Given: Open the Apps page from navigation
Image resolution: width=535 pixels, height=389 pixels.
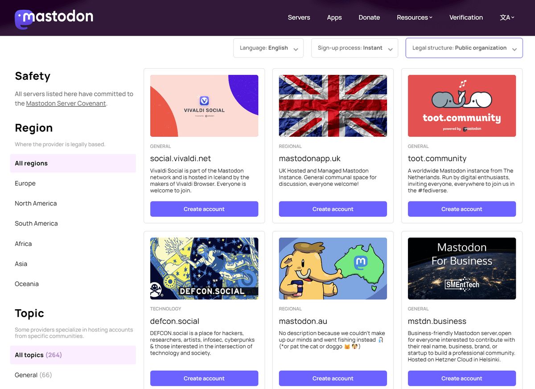Looking at the screenshot, I should click(x=334, y=17).
